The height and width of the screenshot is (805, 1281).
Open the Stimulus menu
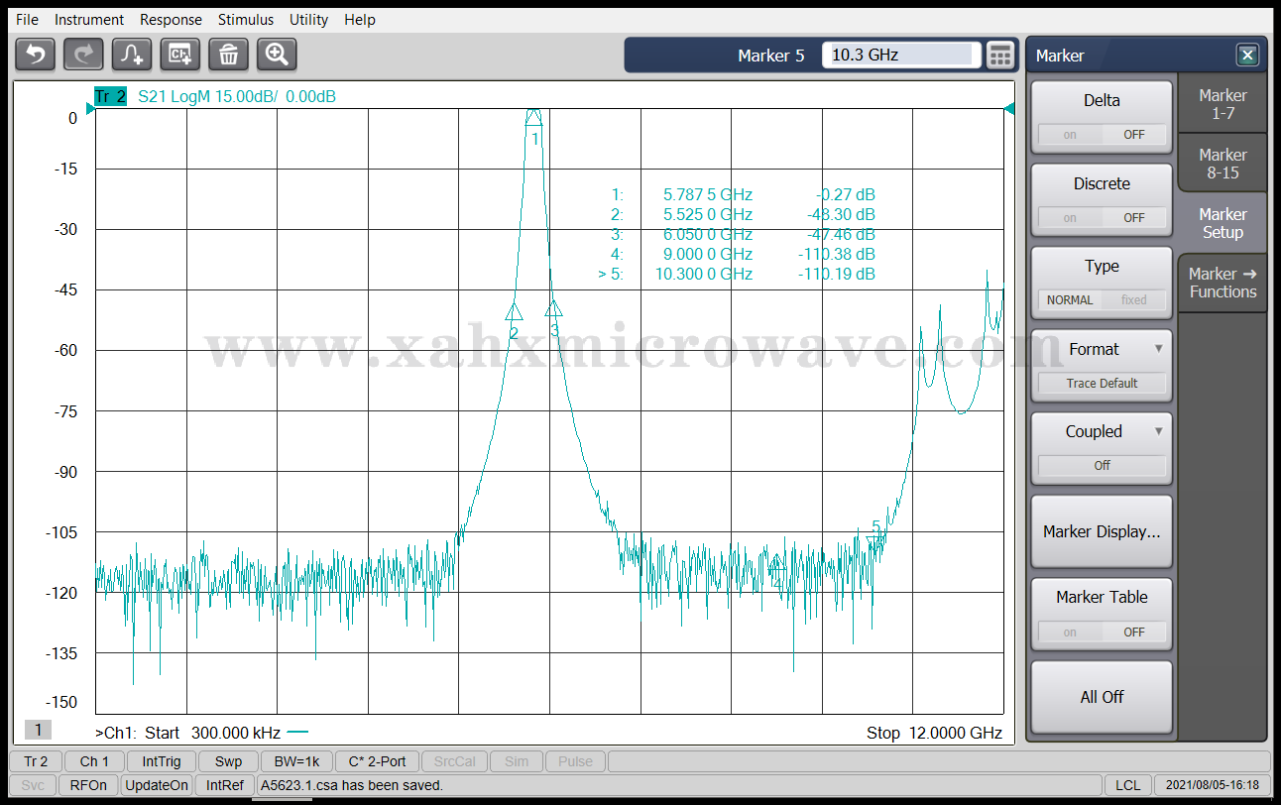[x=246, y=20]
